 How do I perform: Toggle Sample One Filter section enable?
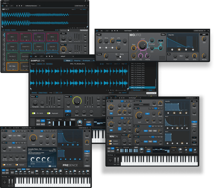click(x=71, y=97)
